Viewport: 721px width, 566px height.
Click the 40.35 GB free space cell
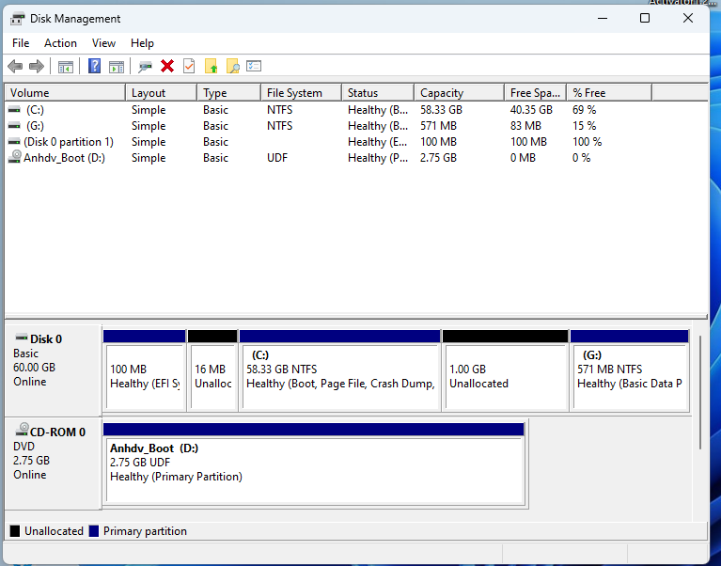coord(531,110)
